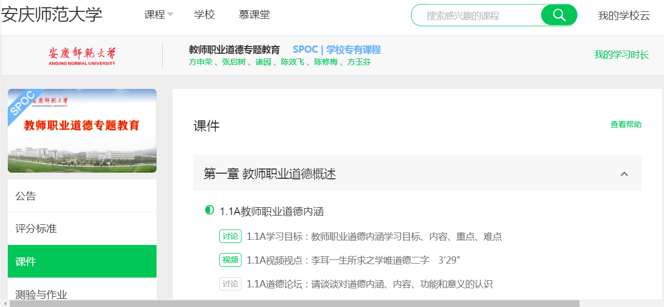Image resolution: width=664 pixels, height=307 pixels.
Task: Switch to the 测验与作业 sidebar tab
Action: (x=82, y=294)
